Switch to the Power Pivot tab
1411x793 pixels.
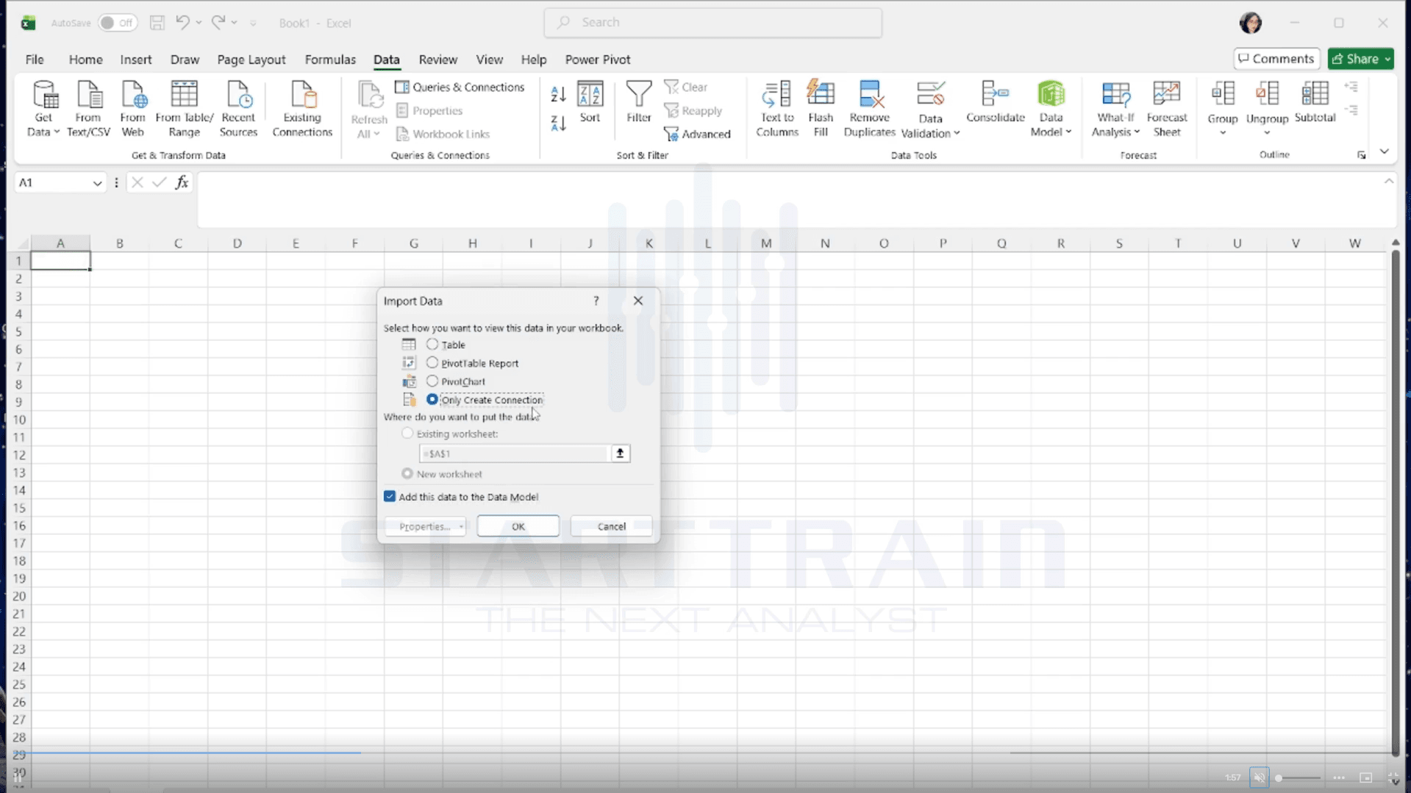tap(597, 60)
